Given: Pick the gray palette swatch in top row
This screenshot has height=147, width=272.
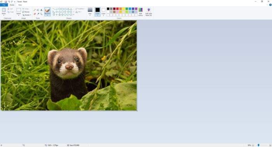Looking at the screenshot, I should click(x=111, y=9).
